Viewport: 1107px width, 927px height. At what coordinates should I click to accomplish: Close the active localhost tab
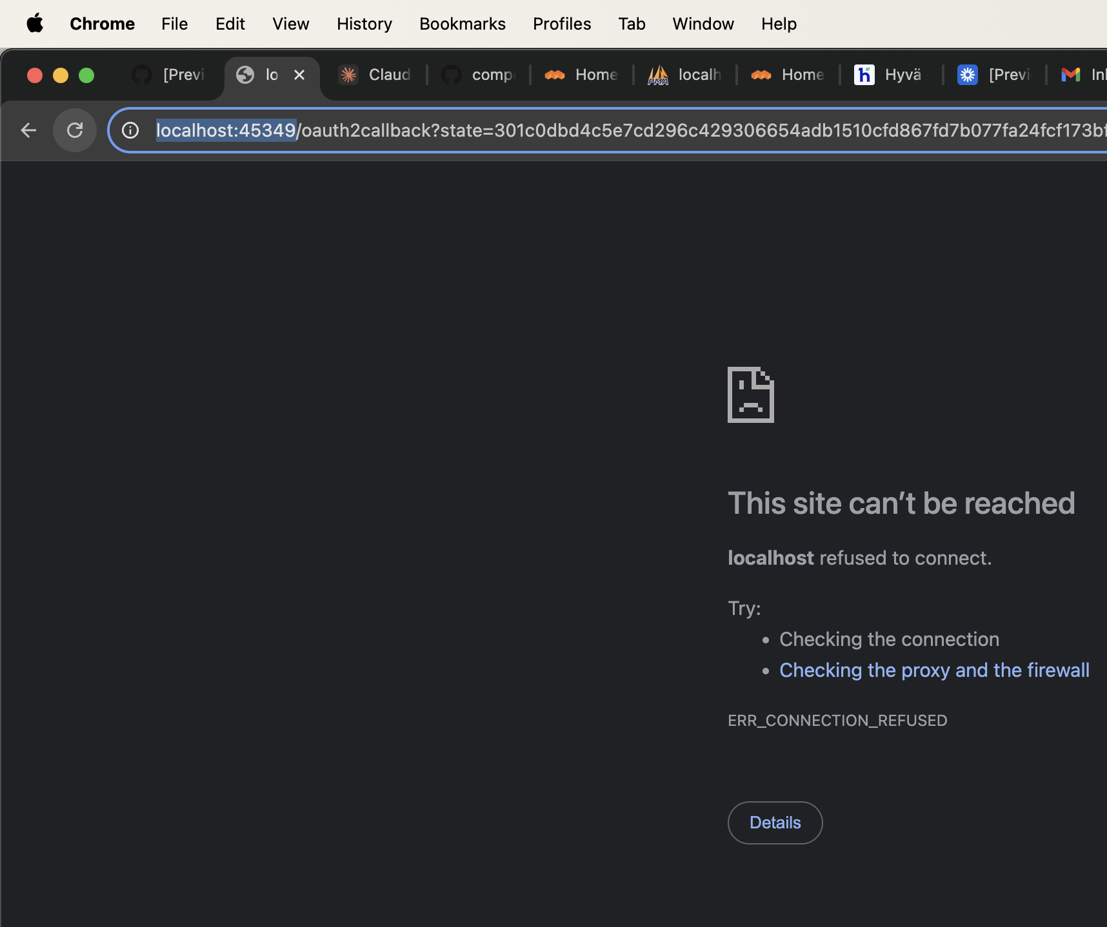pos(299,75)
